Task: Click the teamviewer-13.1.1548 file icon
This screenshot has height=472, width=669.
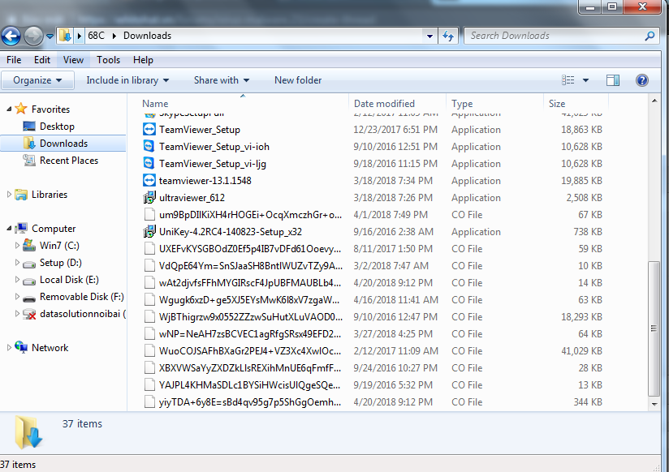Action: point(149,180)
